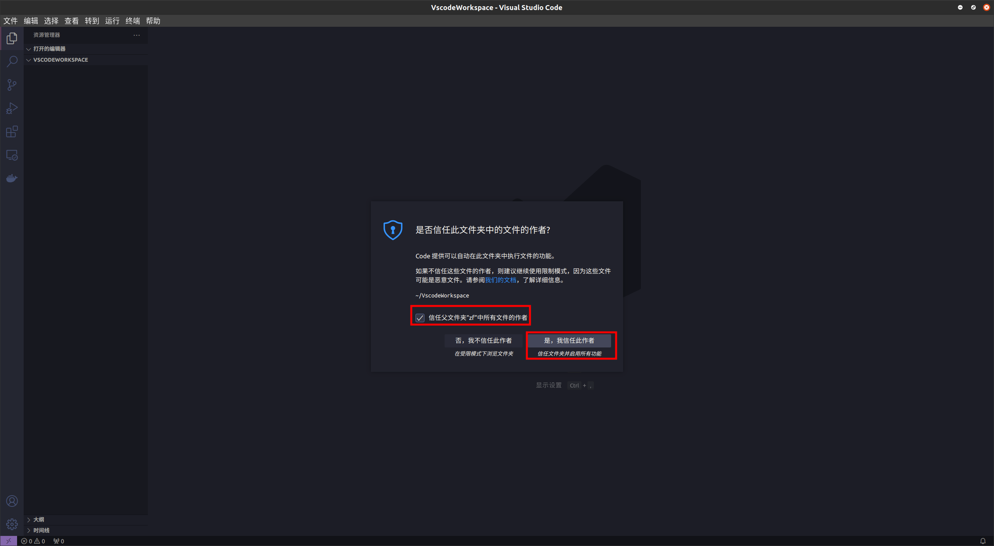Screen dimensions: 994x546
Task: Select the Remote Explorer icon
Action: [12, 155]
